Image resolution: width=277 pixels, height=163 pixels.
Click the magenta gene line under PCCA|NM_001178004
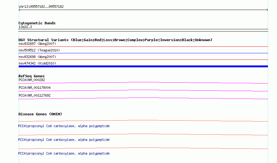[x=143, y=90]
